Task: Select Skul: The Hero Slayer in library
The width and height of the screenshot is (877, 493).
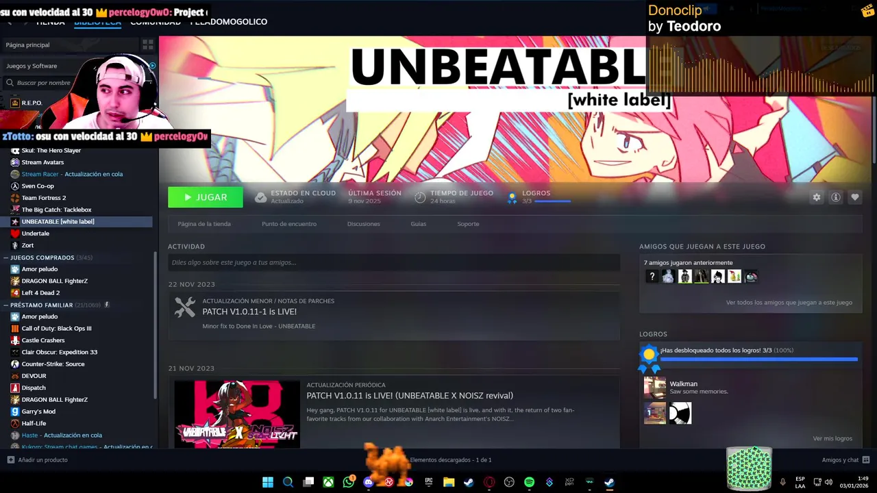Action: point(51,151)
